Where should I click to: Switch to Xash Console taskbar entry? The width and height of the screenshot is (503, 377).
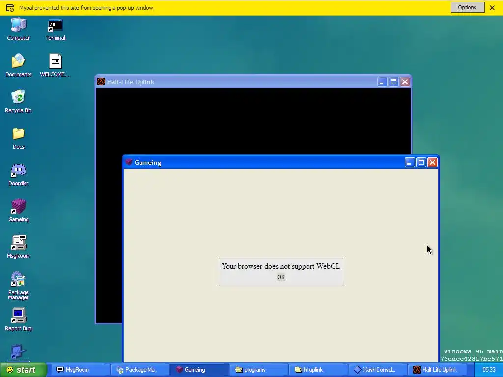(x=378, y=370)
